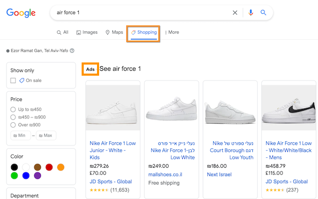Click the Ezor Ramat Gan, Tel Aviv-Yafo location text

39,51
